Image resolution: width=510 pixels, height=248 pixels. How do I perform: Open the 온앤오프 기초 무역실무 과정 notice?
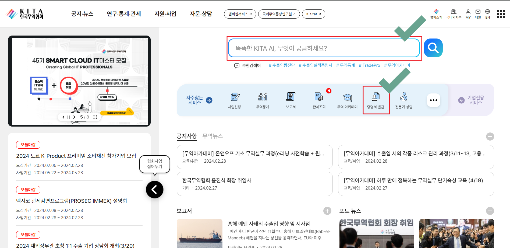pyautogui.click(x=254, y=157)
